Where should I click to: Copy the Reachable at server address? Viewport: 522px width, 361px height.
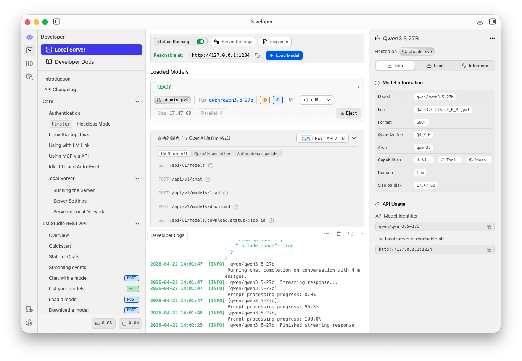pos(258,55)
